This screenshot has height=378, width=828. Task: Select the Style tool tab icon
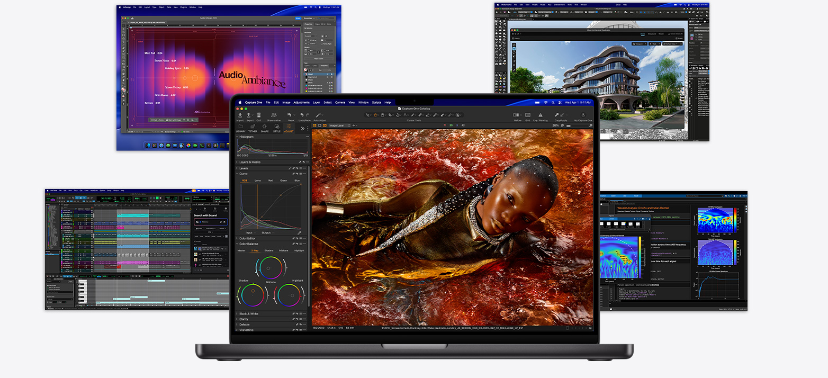[x=277, y=127]
